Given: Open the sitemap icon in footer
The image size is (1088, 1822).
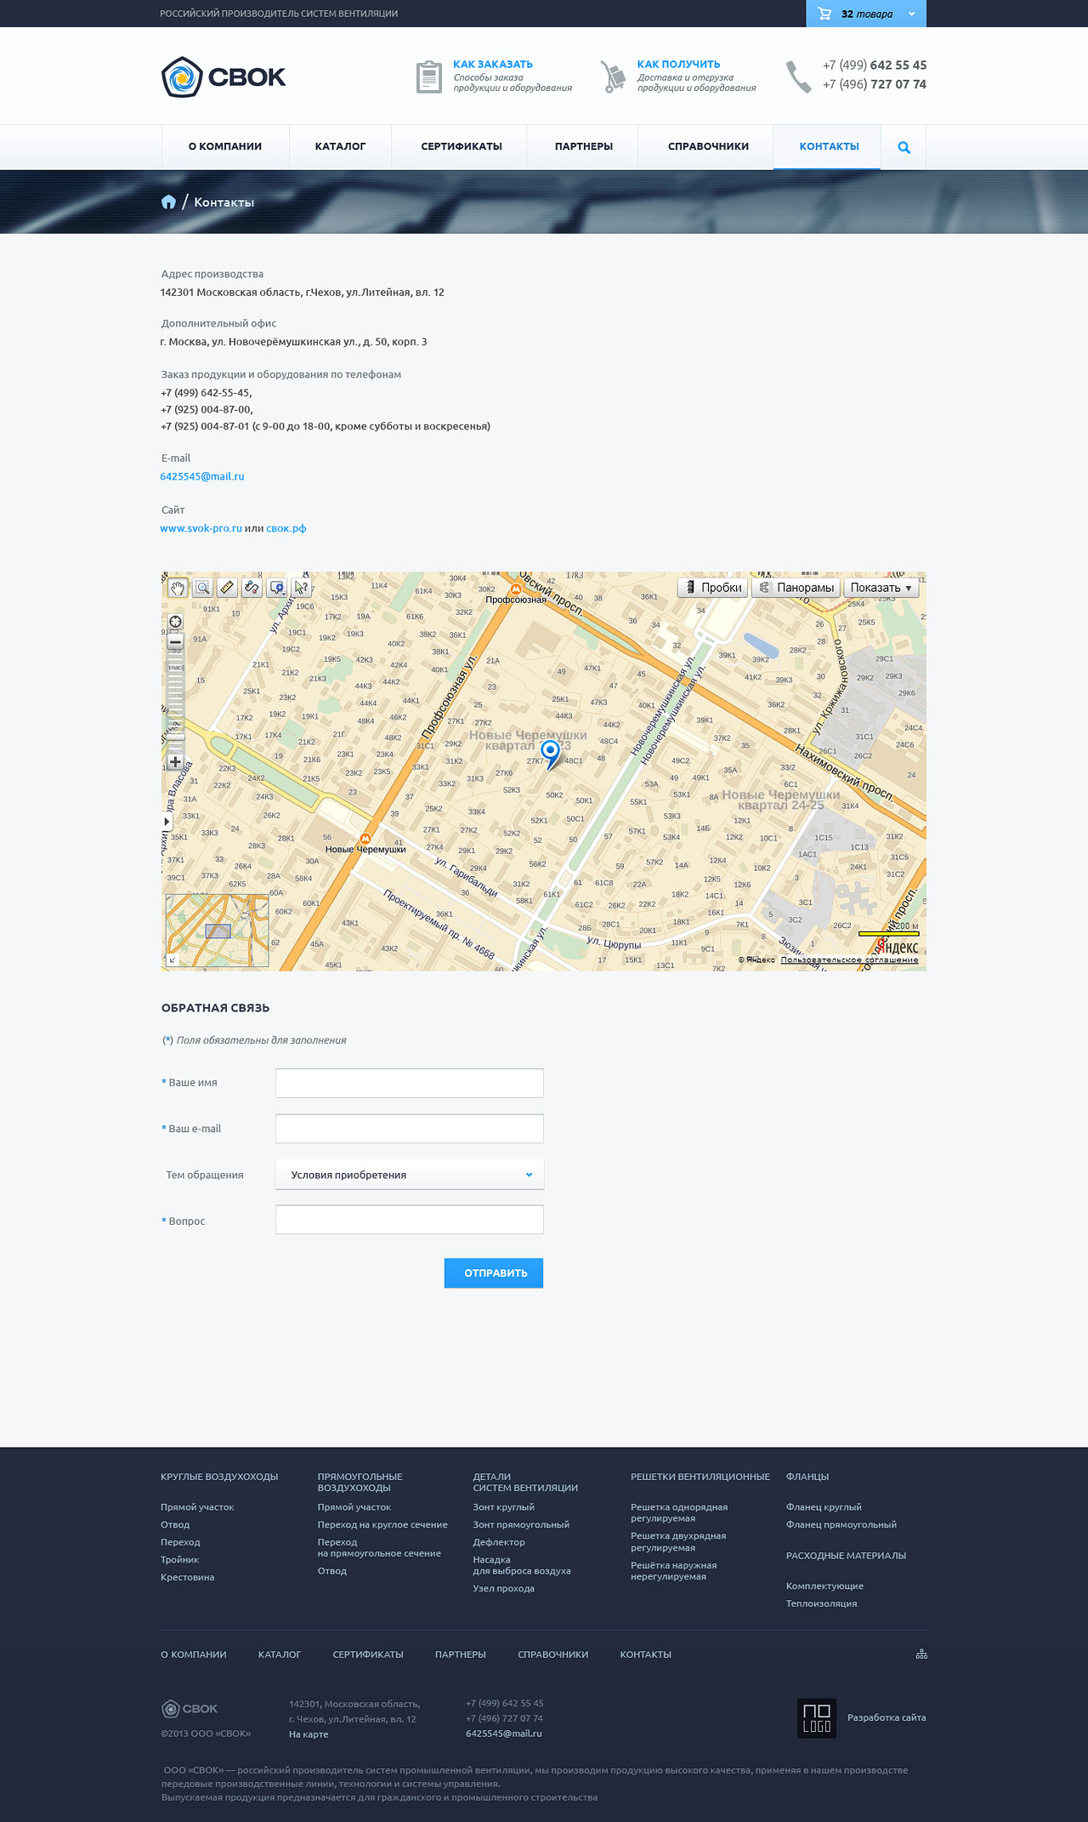Looking at the screenshot, I should click(x=921, y=1654).
